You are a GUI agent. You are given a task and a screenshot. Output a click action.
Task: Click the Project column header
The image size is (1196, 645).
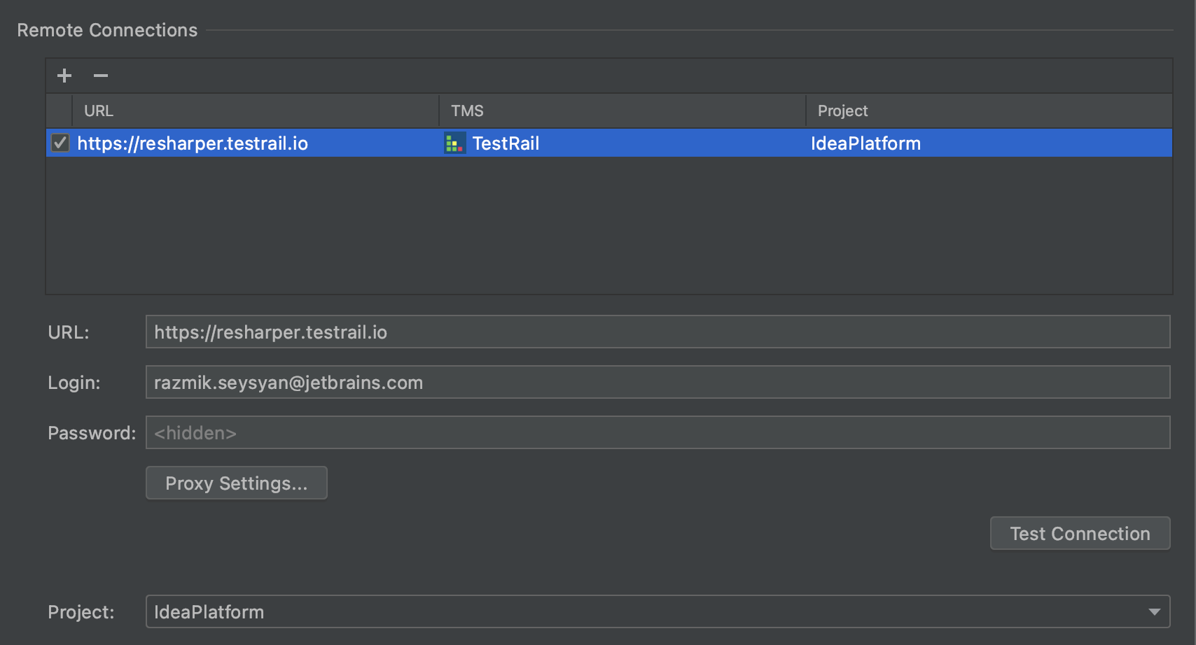point(989,111)
